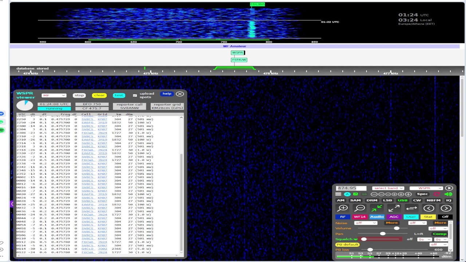The height and width of the screenshot is (262, 466).
Task: Open the RF tab
Action: tap(343, 217)
